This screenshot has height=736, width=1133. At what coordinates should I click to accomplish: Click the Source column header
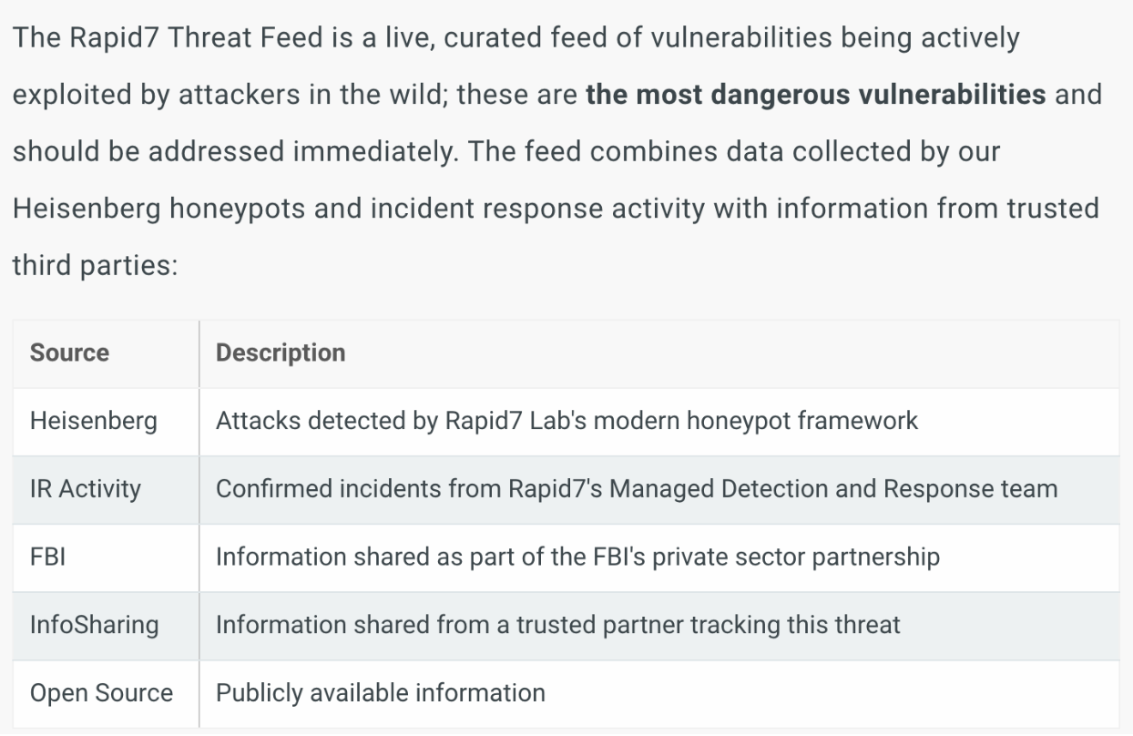point(69,353)
